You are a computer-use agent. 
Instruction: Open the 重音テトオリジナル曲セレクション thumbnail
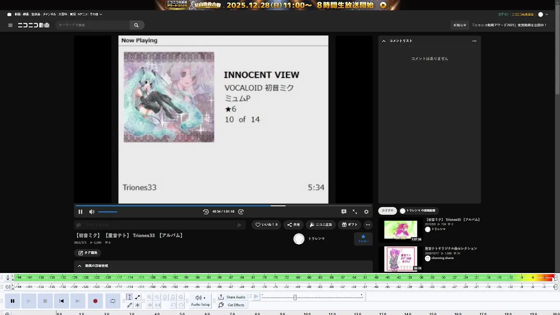pos(401,259)
